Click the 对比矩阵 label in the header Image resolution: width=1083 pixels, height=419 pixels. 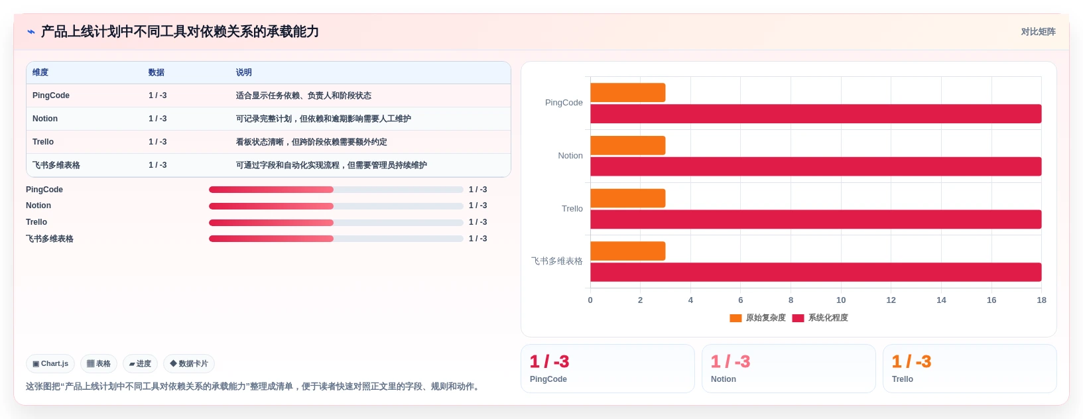[x=1038, y=32]
